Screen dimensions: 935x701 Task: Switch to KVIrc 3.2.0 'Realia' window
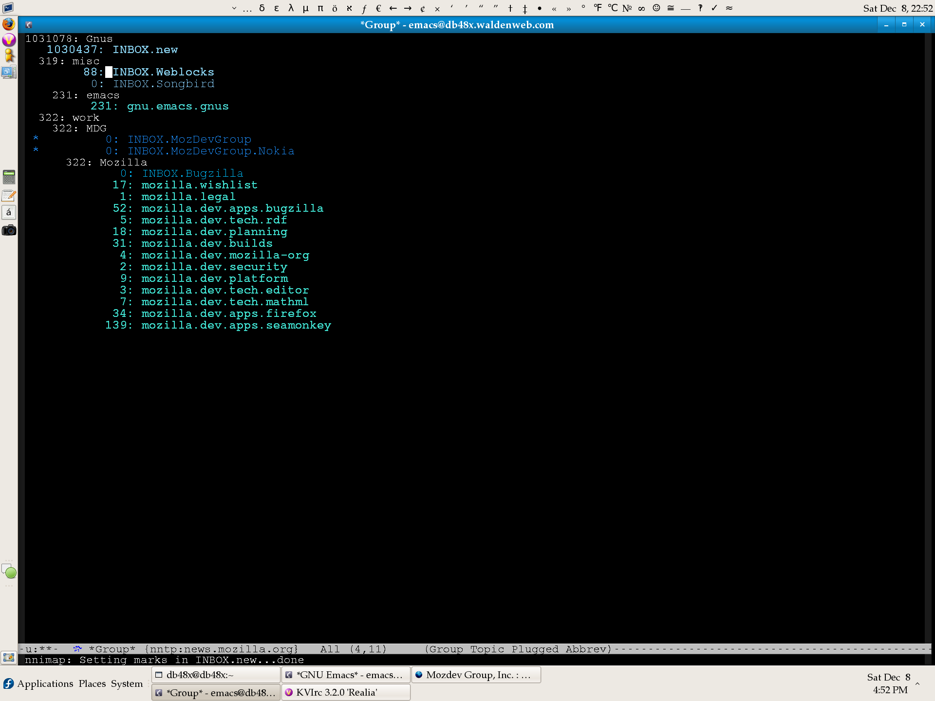(x=346, y=692)
